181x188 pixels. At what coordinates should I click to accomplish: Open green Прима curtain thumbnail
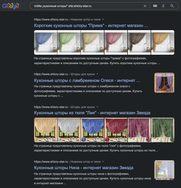coord(69,42)
